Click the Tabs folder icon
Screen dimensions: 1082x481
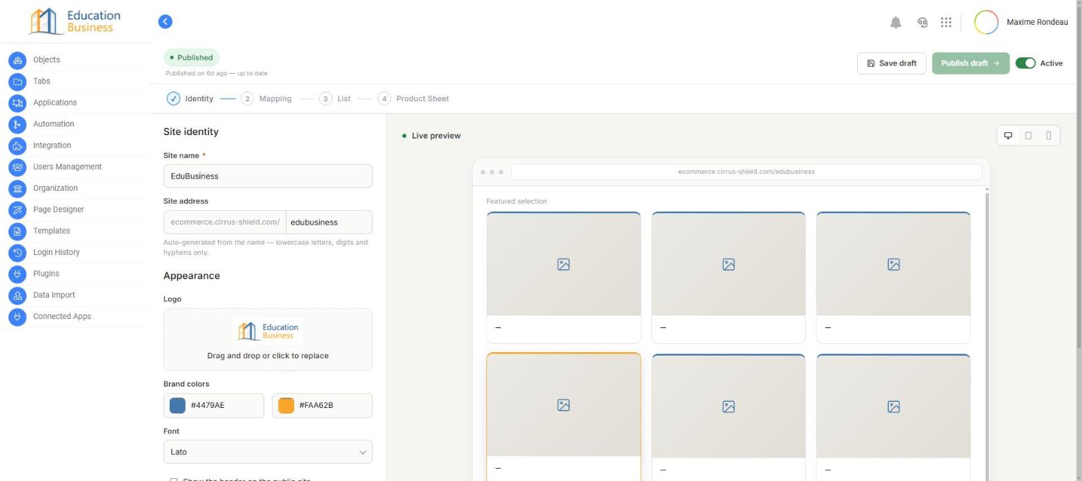17,82
